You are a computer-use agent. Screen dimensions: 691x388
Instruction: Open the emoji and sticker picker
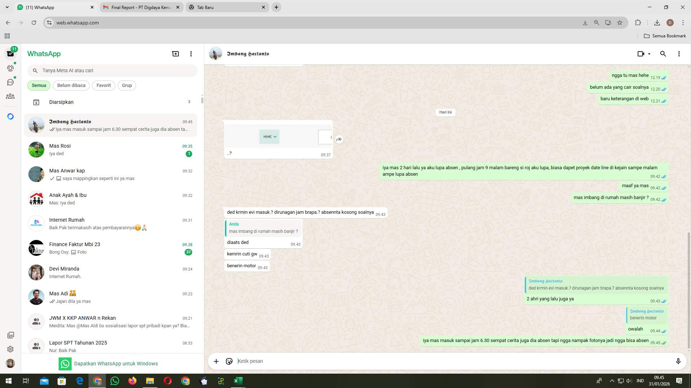pyautogui.click(x=229, y=361)
